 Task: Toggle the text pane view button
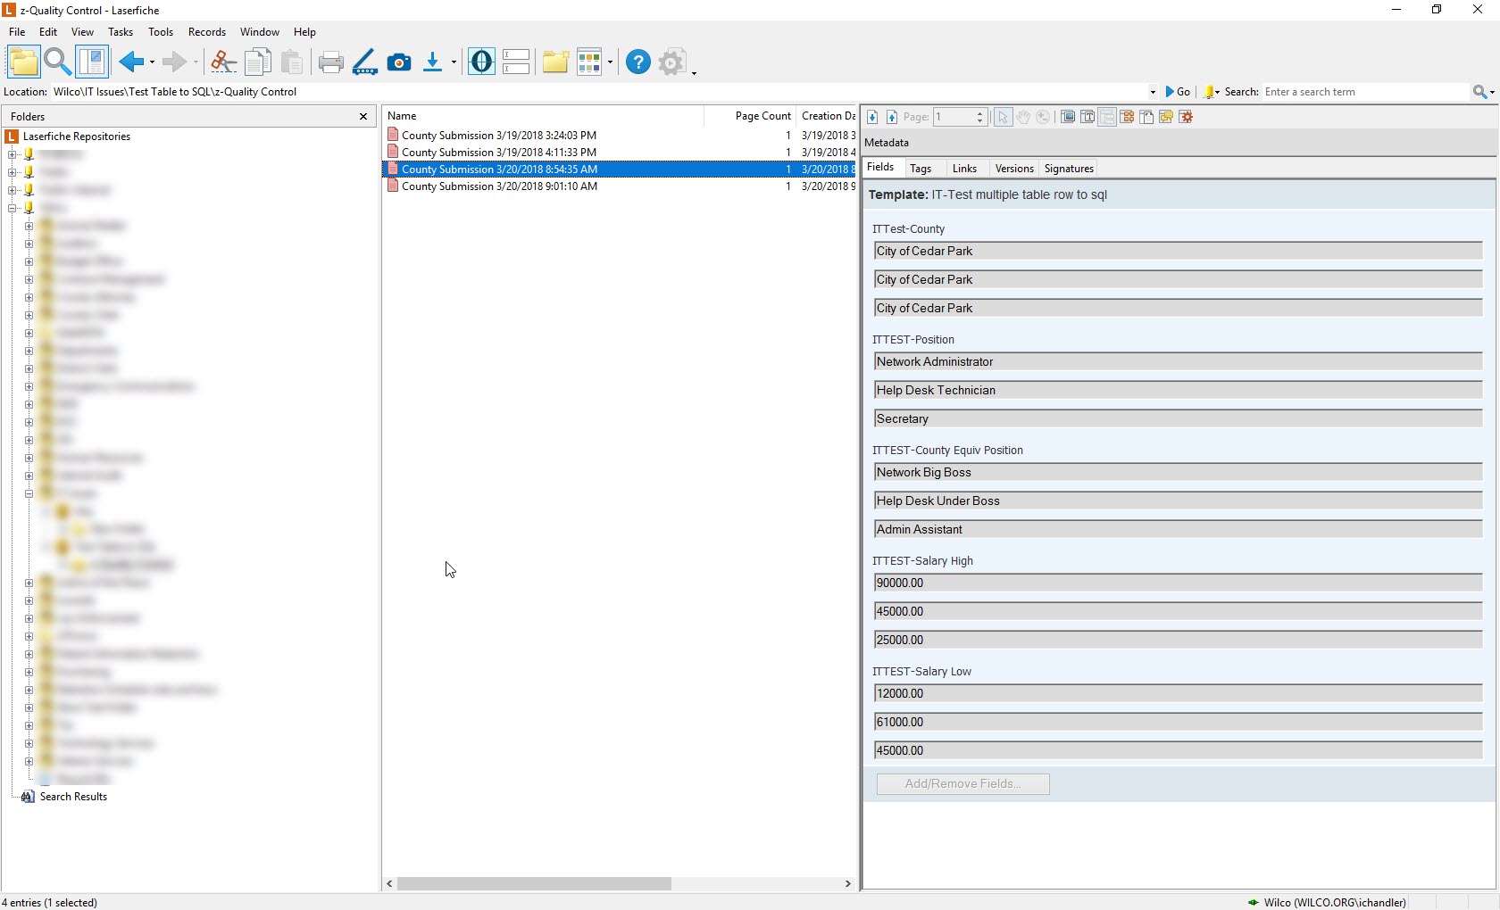click(1087, 117)
